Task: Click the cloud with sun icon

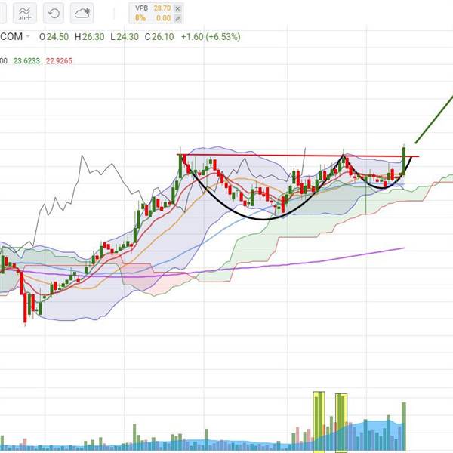Action: click(x=82, y=14)
